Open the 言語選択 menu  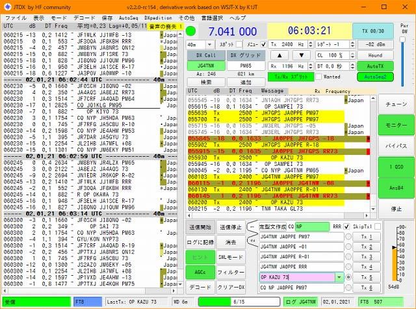(212, 18)
